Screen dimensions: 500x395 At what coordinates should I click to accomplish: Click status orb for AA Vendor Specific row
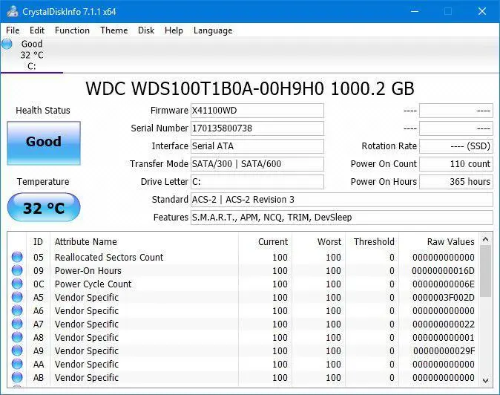[17, 365]
